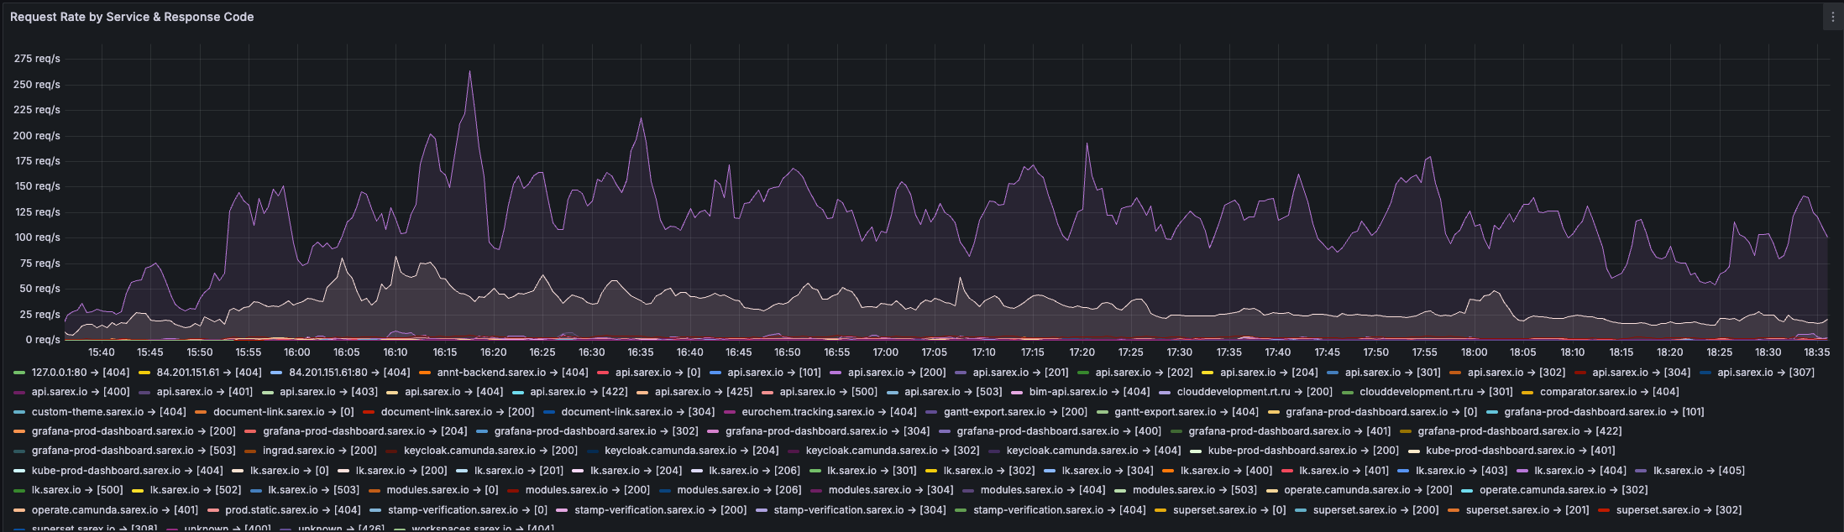Select legend entry 'lk.sarex.io → [502]'
The height and width of the screenshot is (532, 1844).
point(196,490)
